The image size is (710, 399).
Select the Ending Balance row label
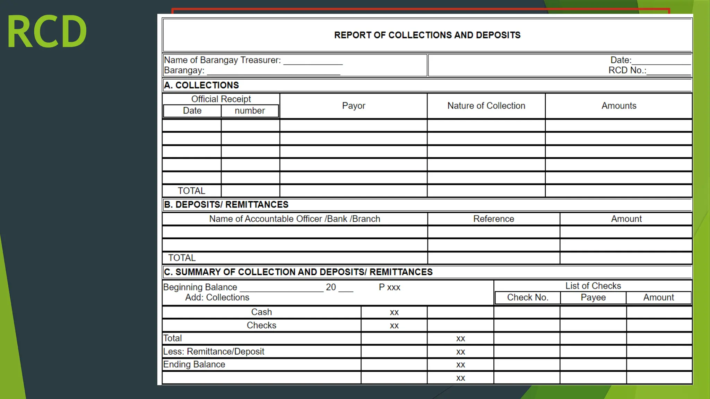click(194, 364)
